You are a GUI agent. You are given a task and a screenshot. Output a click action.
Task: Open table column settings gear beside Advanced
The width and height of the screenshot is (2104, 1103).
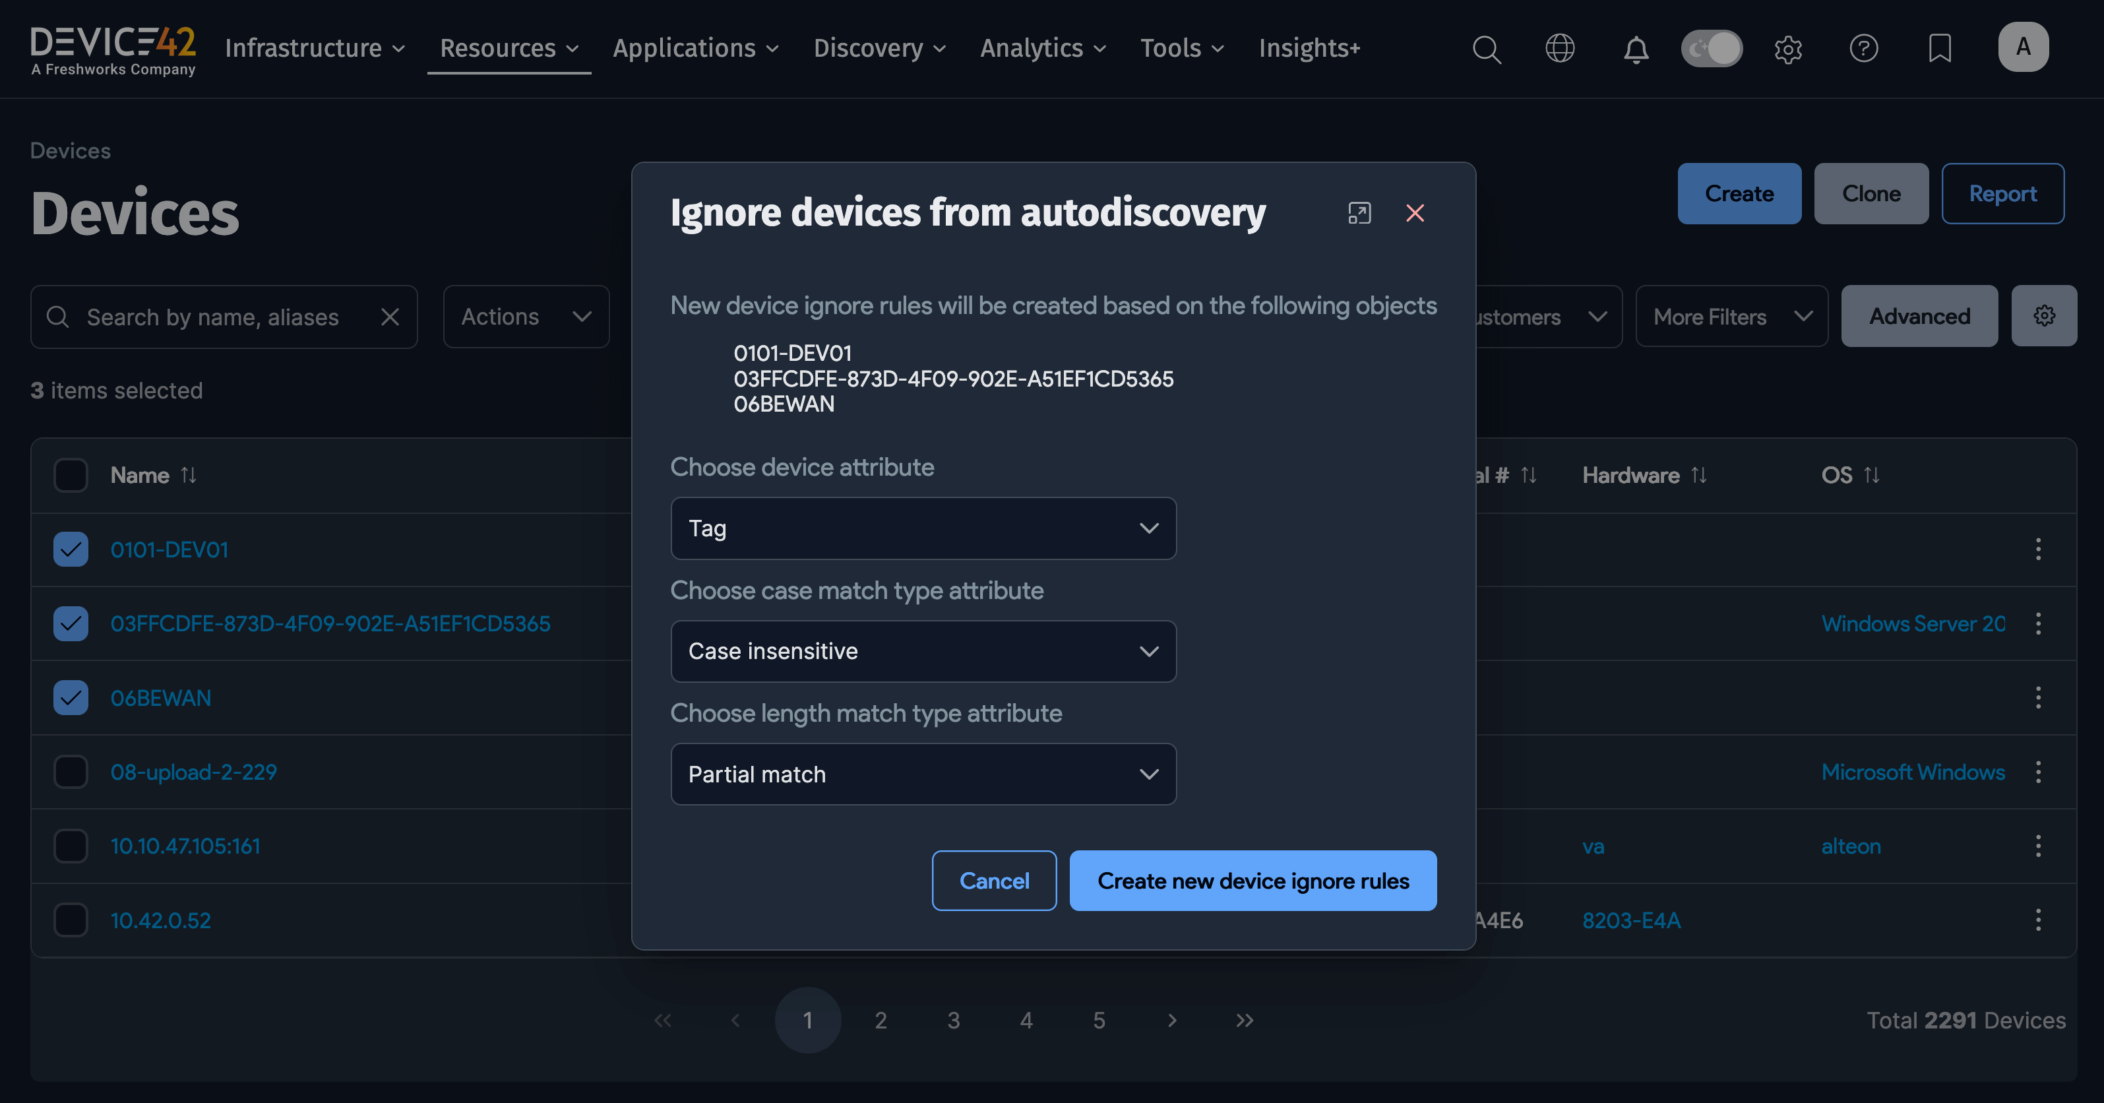click(2045, 315)
